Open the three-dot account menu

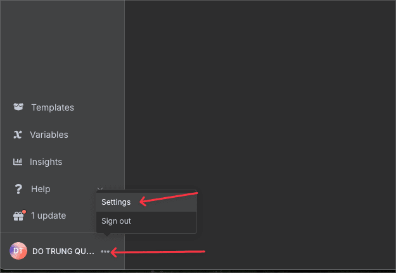pyautogui.click(x=105, y=252)
